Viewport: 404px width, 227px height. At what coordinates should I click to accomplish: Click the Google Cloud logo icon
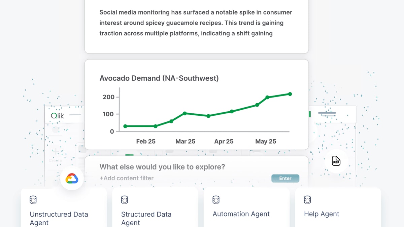pos(72,179)
